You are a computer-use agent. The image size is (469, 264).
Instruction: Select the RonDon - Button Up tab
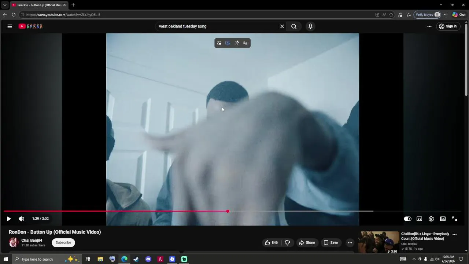coord(38,5)
